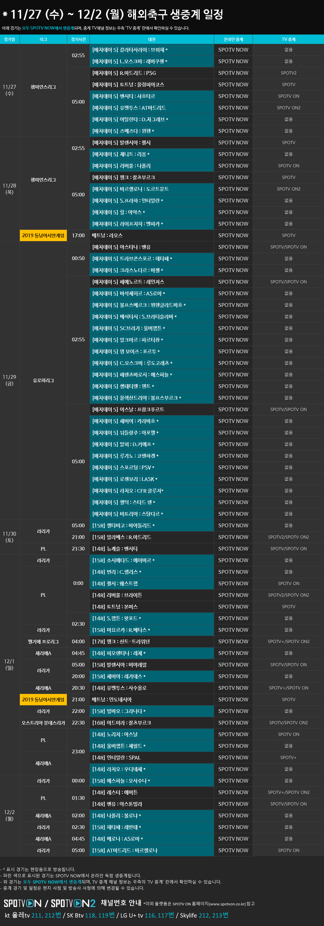
Task: Select the 뉴캐슬 : 맨시티 match entry
Action: coord(152,548)
